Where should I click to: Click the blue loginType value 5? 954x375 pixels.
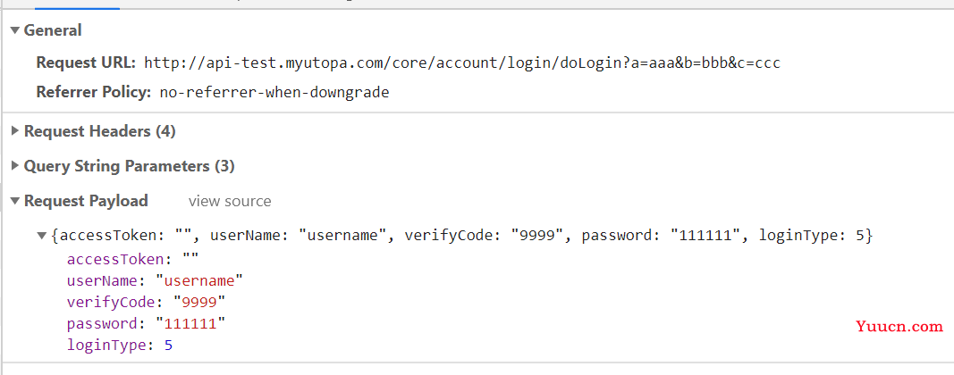[x=168, y=346]
